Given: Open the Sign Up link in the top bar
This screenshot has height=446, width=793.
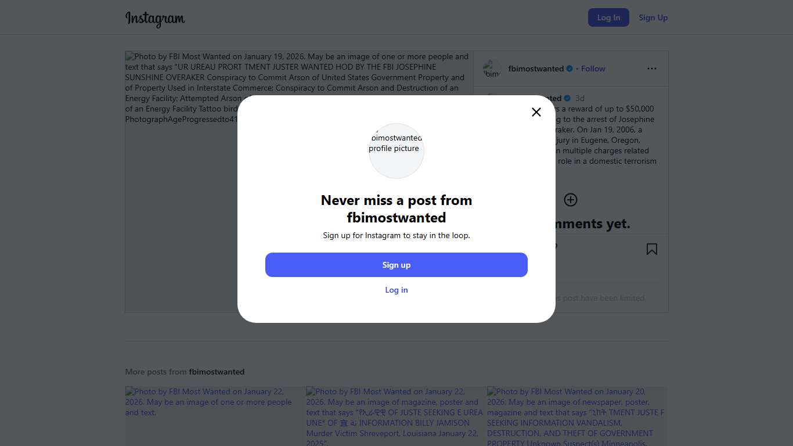Looking at the screenshot, I should coord(653,17).
